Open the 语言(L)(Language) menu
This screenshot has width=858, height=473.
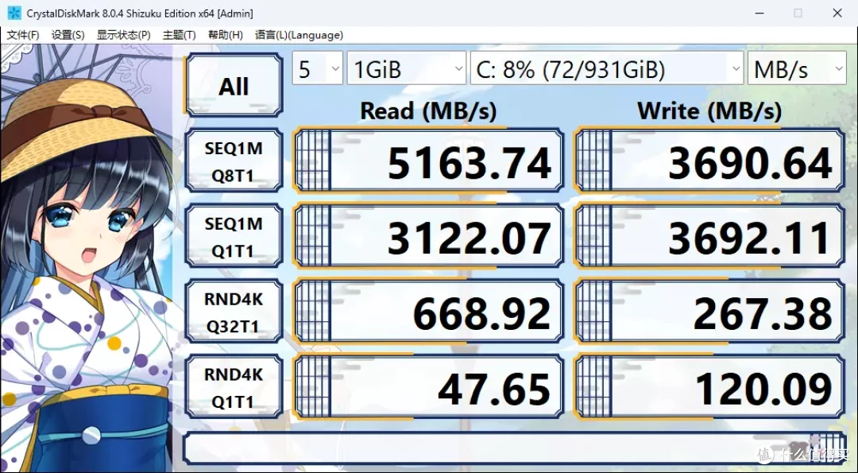tap(299, 35)
